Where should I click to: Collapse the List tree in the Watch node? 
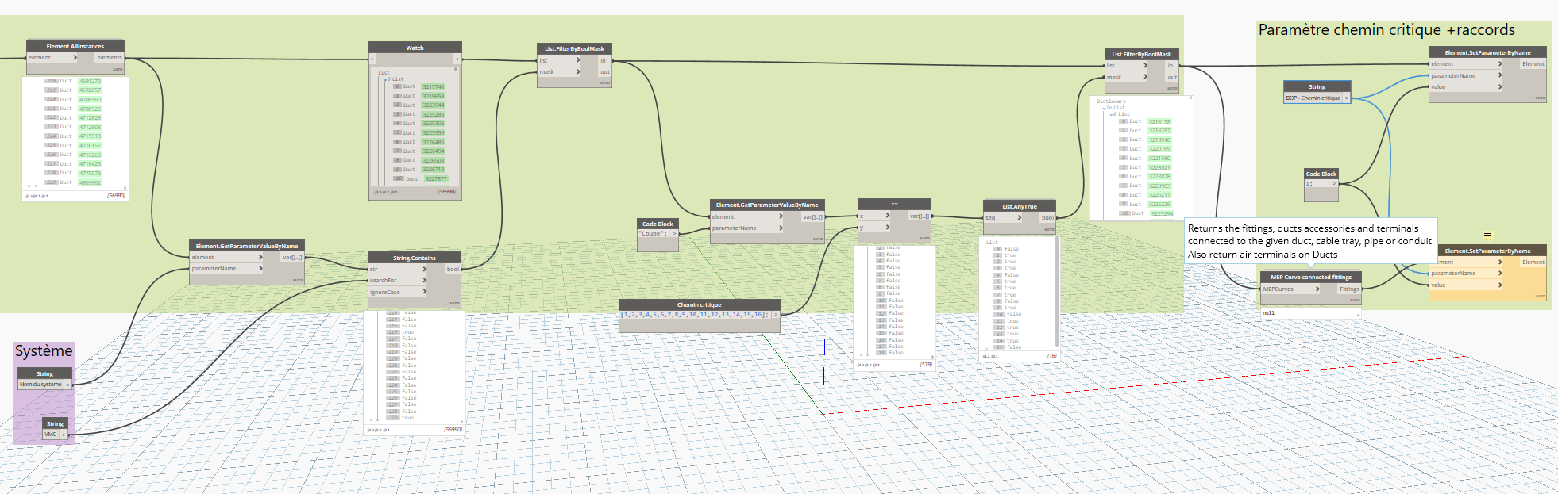pos(386,79)
